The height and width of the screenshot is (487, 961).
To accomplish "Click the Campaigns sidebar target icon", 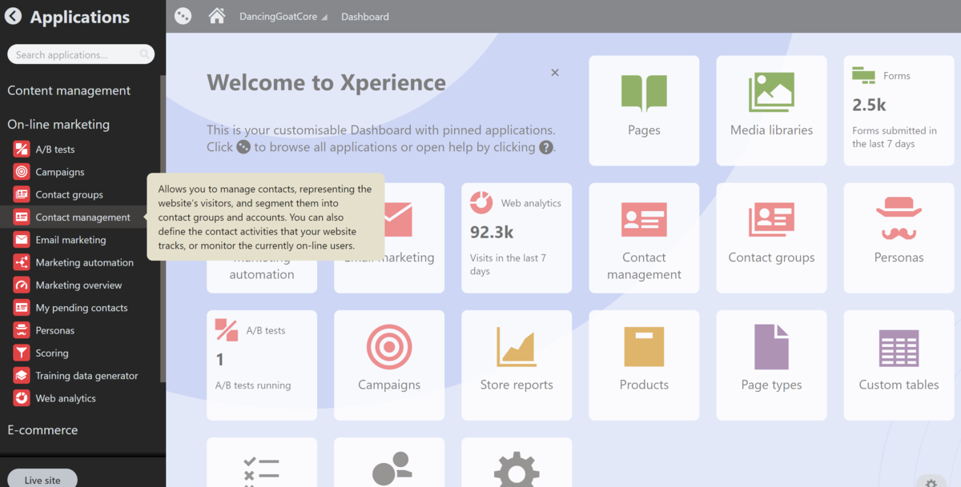I will [22, 172].
